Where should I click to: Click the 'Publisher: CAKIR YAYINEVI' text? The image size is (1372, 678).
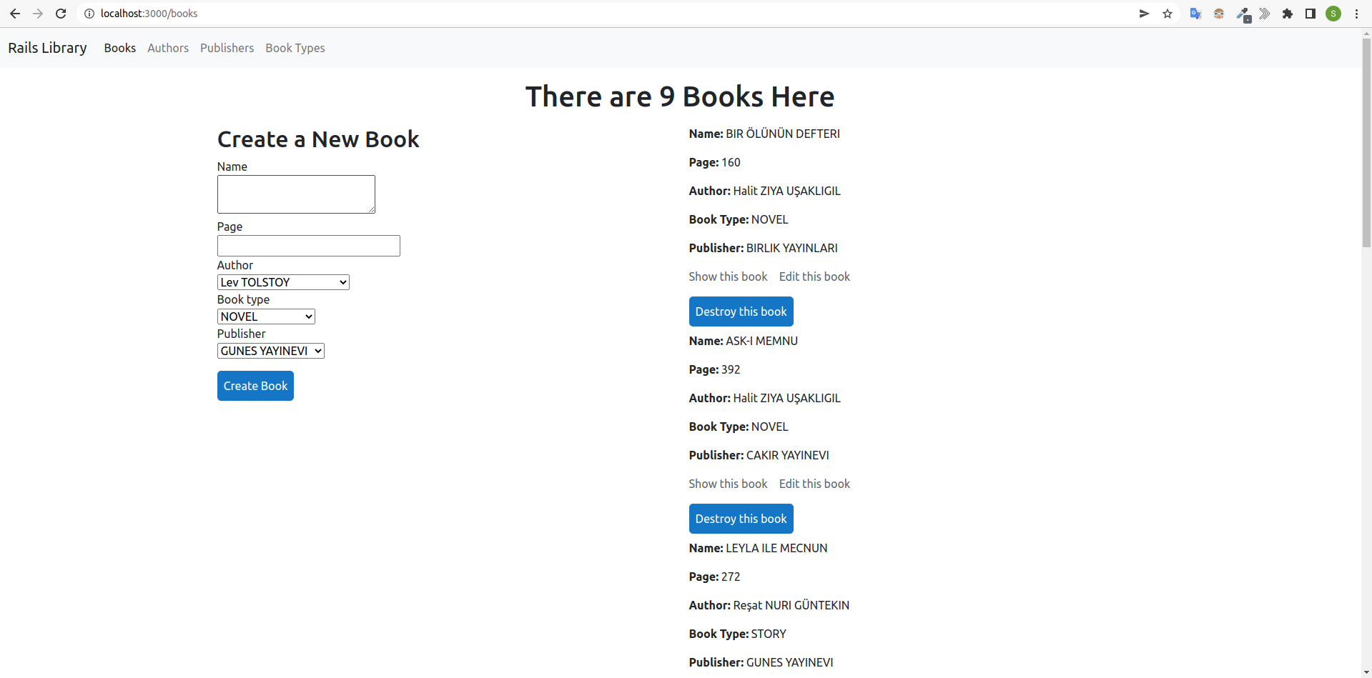click(759, 455)
